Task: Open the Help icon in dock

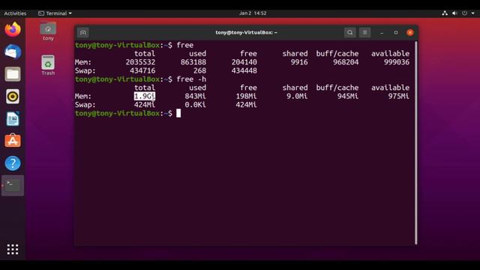Action: 13,163
